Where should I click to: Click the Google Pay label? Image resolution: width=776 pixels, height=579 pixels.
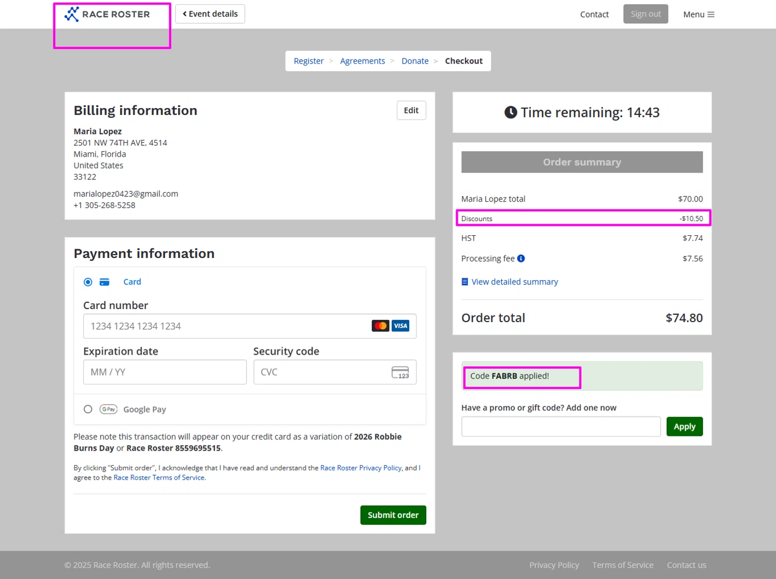tap(144, 409)
